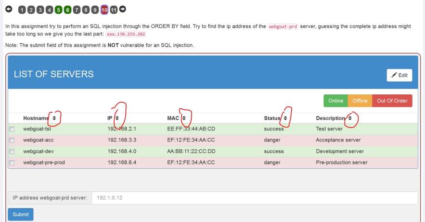Open lesson page 4
The height and width of the screenshot is (222, 425).
pos(49,10)
